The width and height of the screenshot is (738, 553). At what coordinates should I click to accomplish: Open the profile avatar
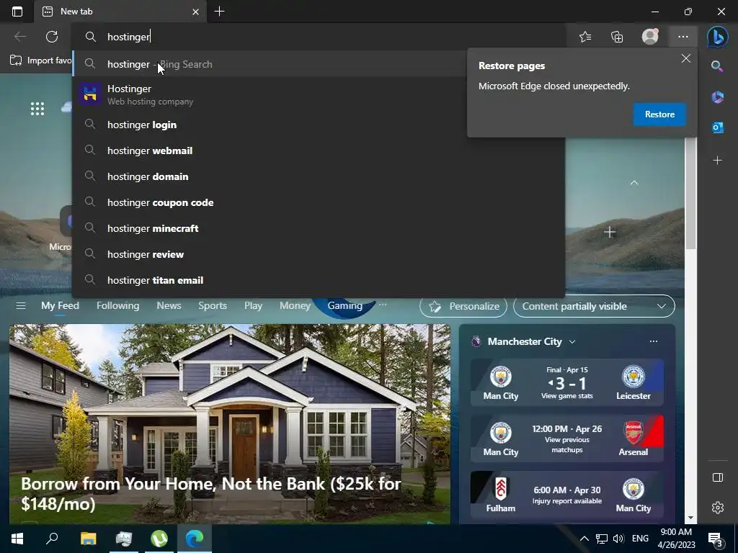(x=650, y=36)
